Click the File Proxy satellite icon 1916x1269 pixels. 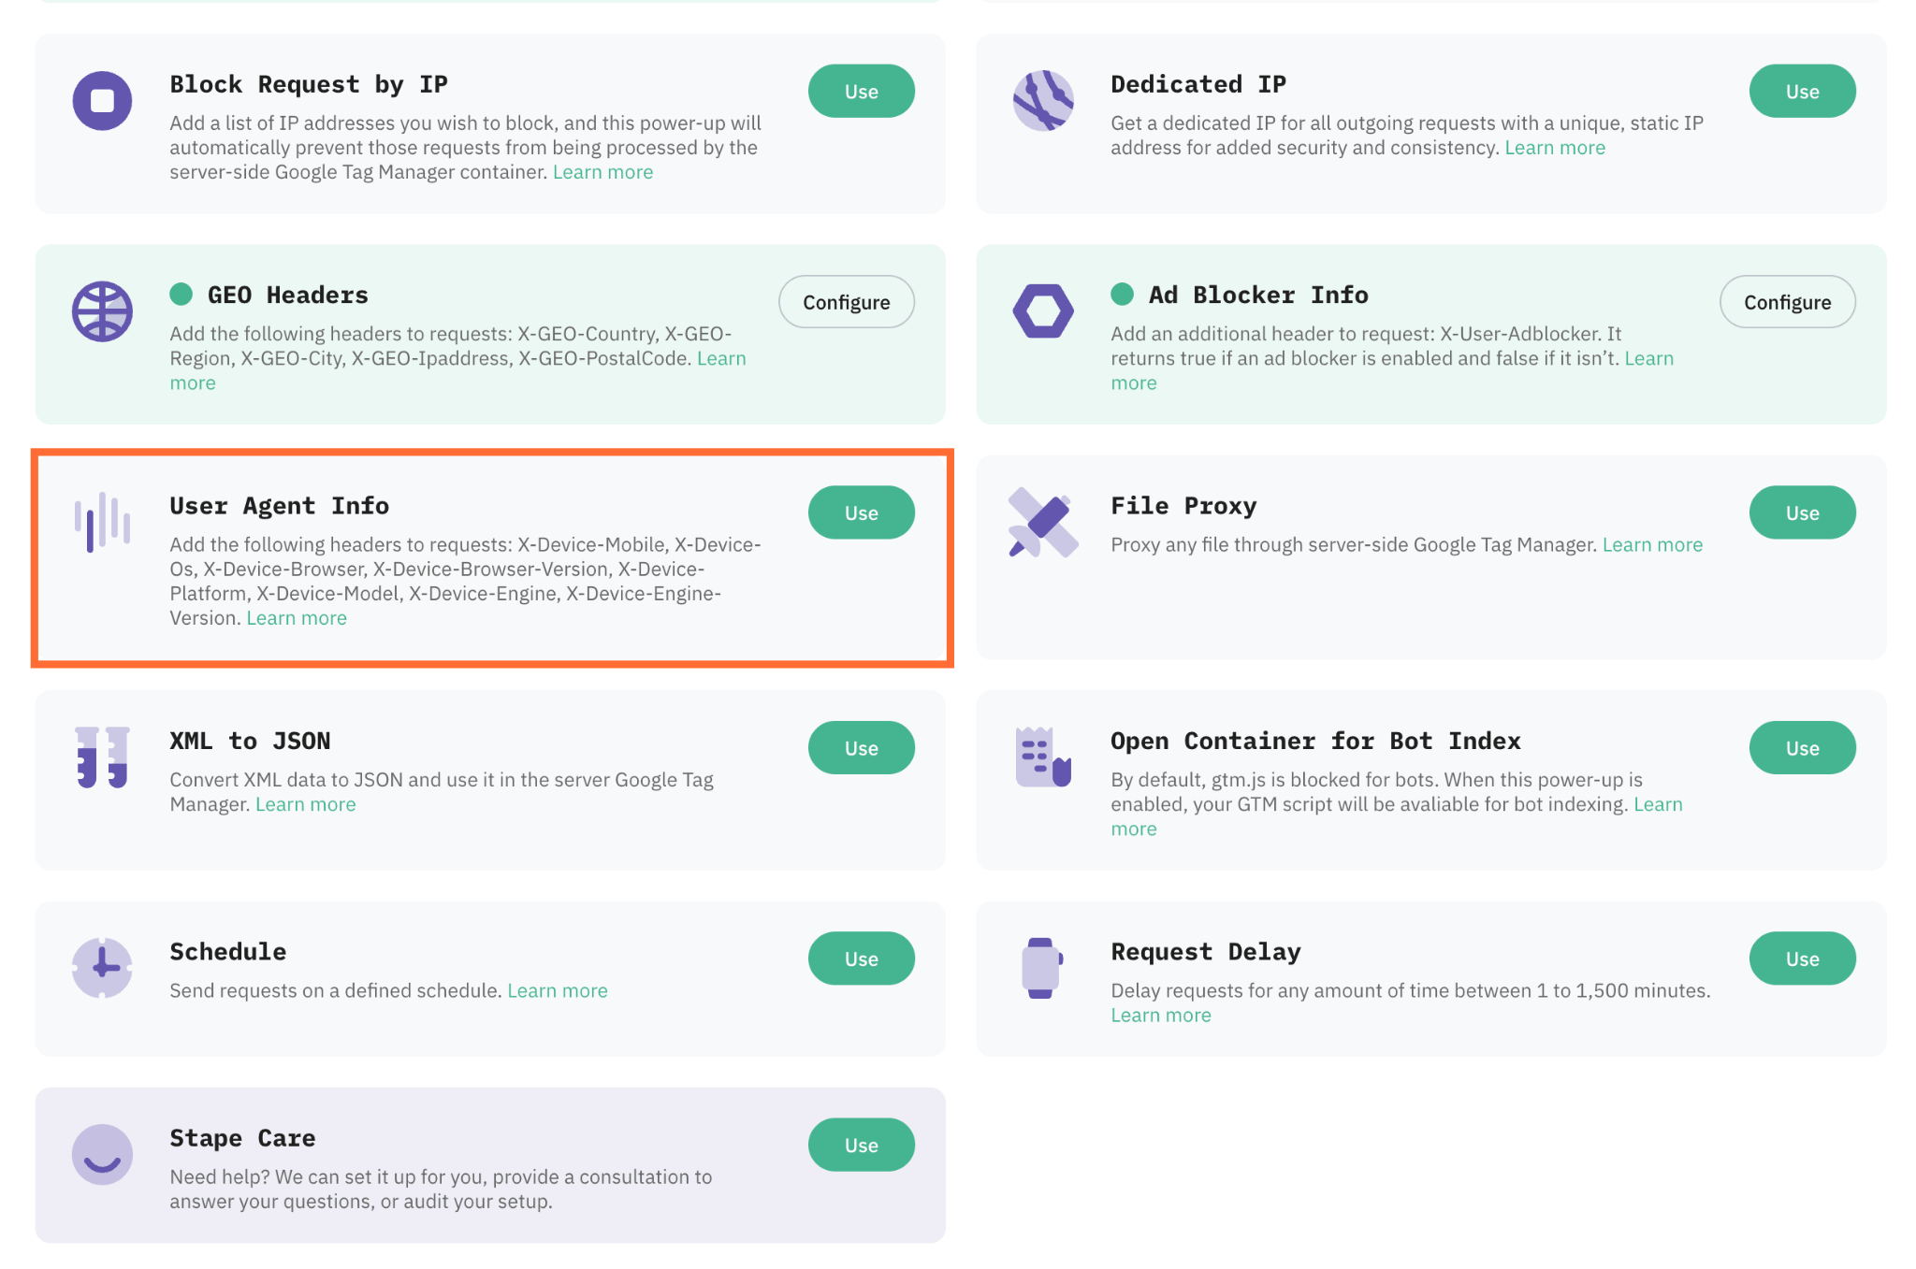coord(1043,522)
